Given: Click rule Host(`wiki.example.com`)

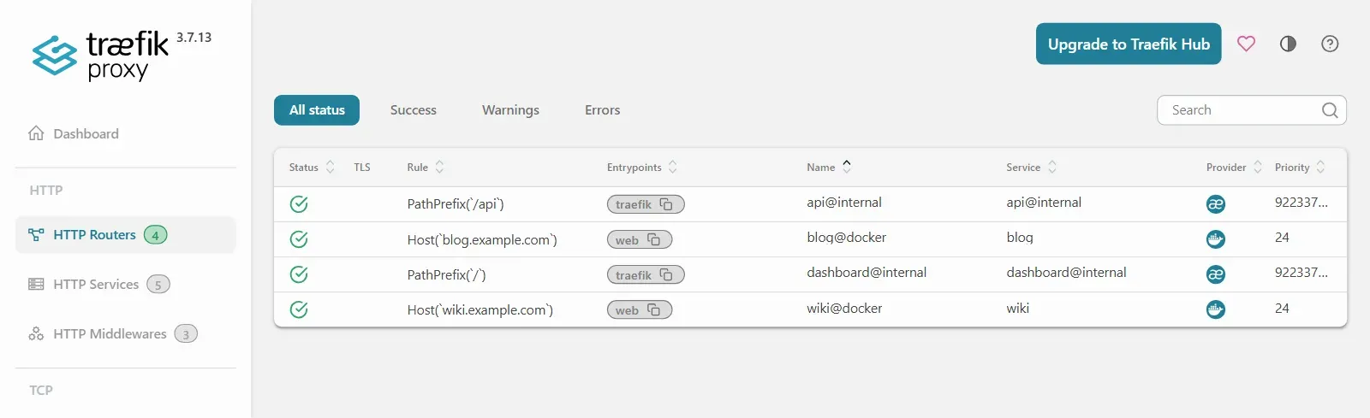Looking at the screenshot, I should point(480,310).
